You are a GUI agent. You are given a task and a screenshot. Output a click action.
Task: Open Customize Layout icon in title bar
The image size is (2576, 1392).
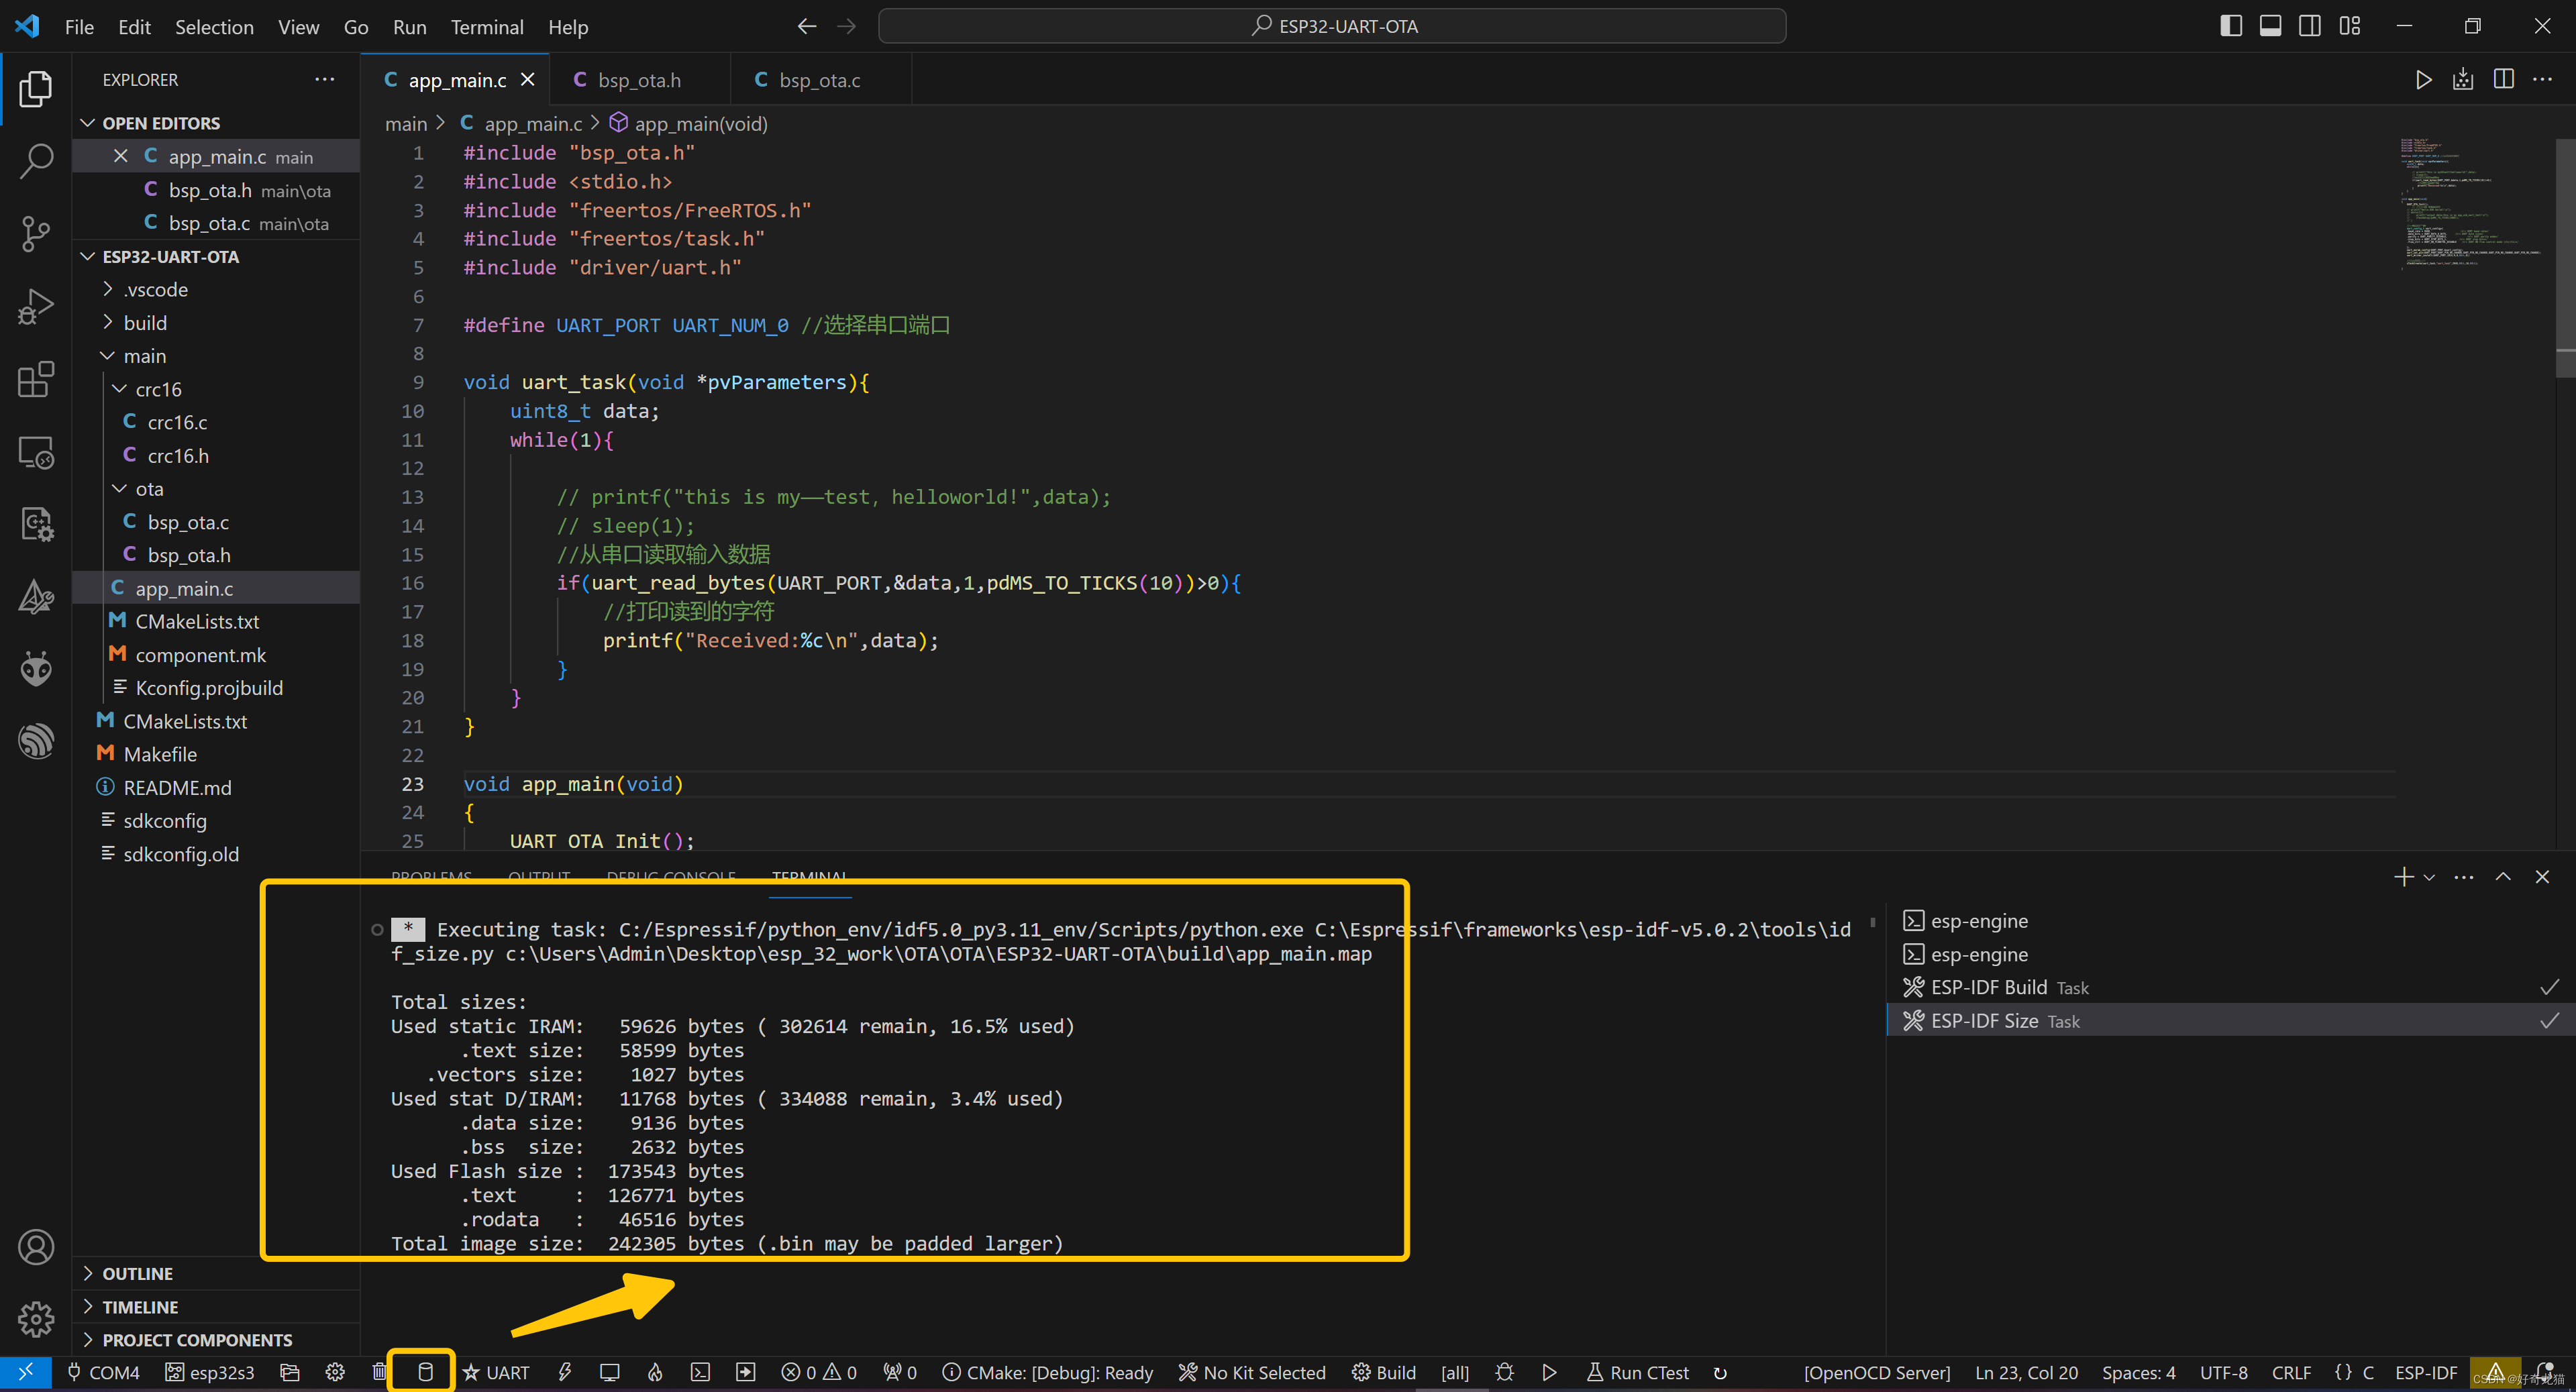2350,26
